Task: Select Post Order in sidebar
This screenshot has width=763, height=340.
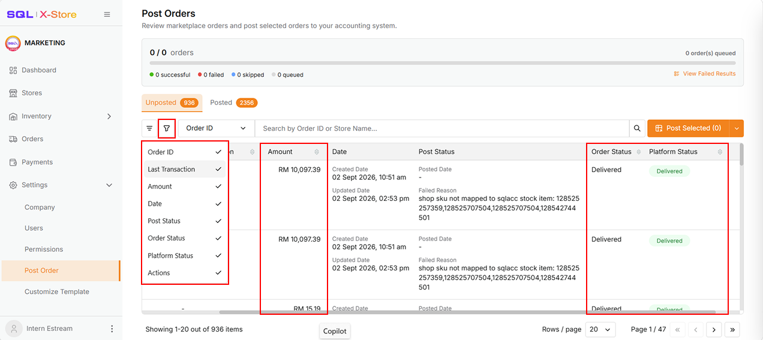Action: tap(61, 270)
